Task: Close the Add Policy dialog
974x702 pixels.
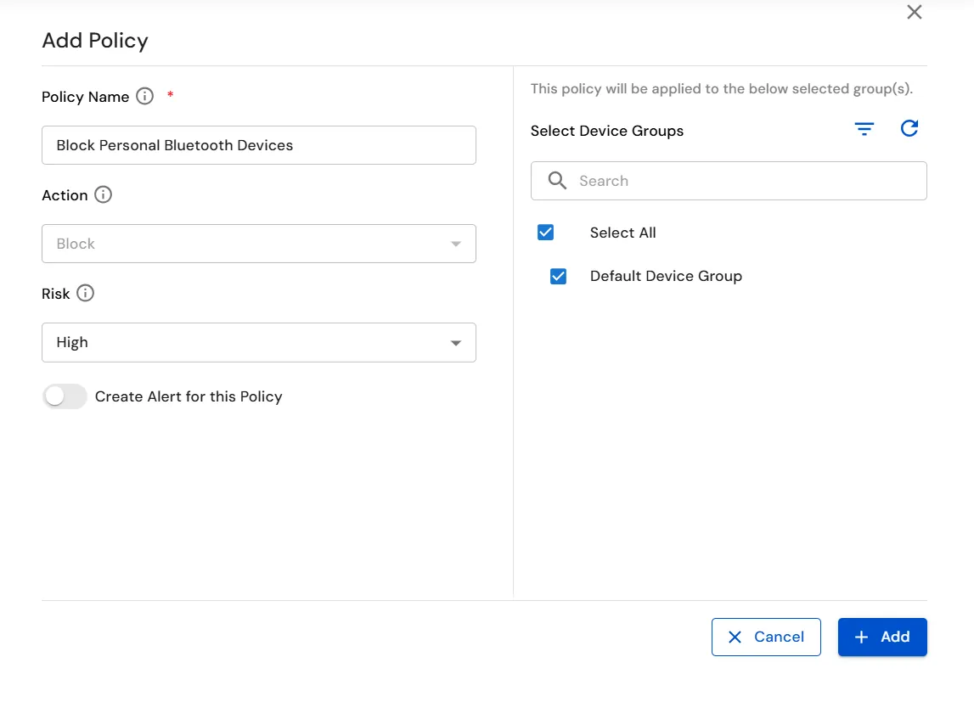Action: click(x=915, y=12)
